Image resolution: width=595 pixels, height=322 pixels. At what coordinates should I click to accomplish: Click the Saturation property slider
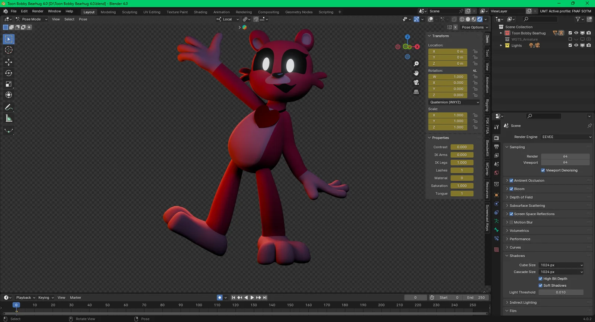pyautogui.click(x=462, y=186)
